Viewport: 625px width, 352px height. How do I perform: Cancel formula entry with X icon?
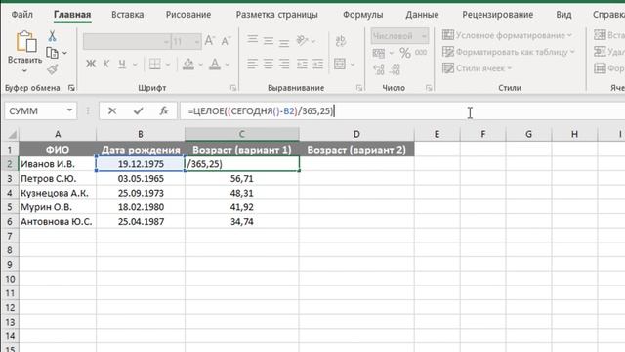click(x=112, y=110)
